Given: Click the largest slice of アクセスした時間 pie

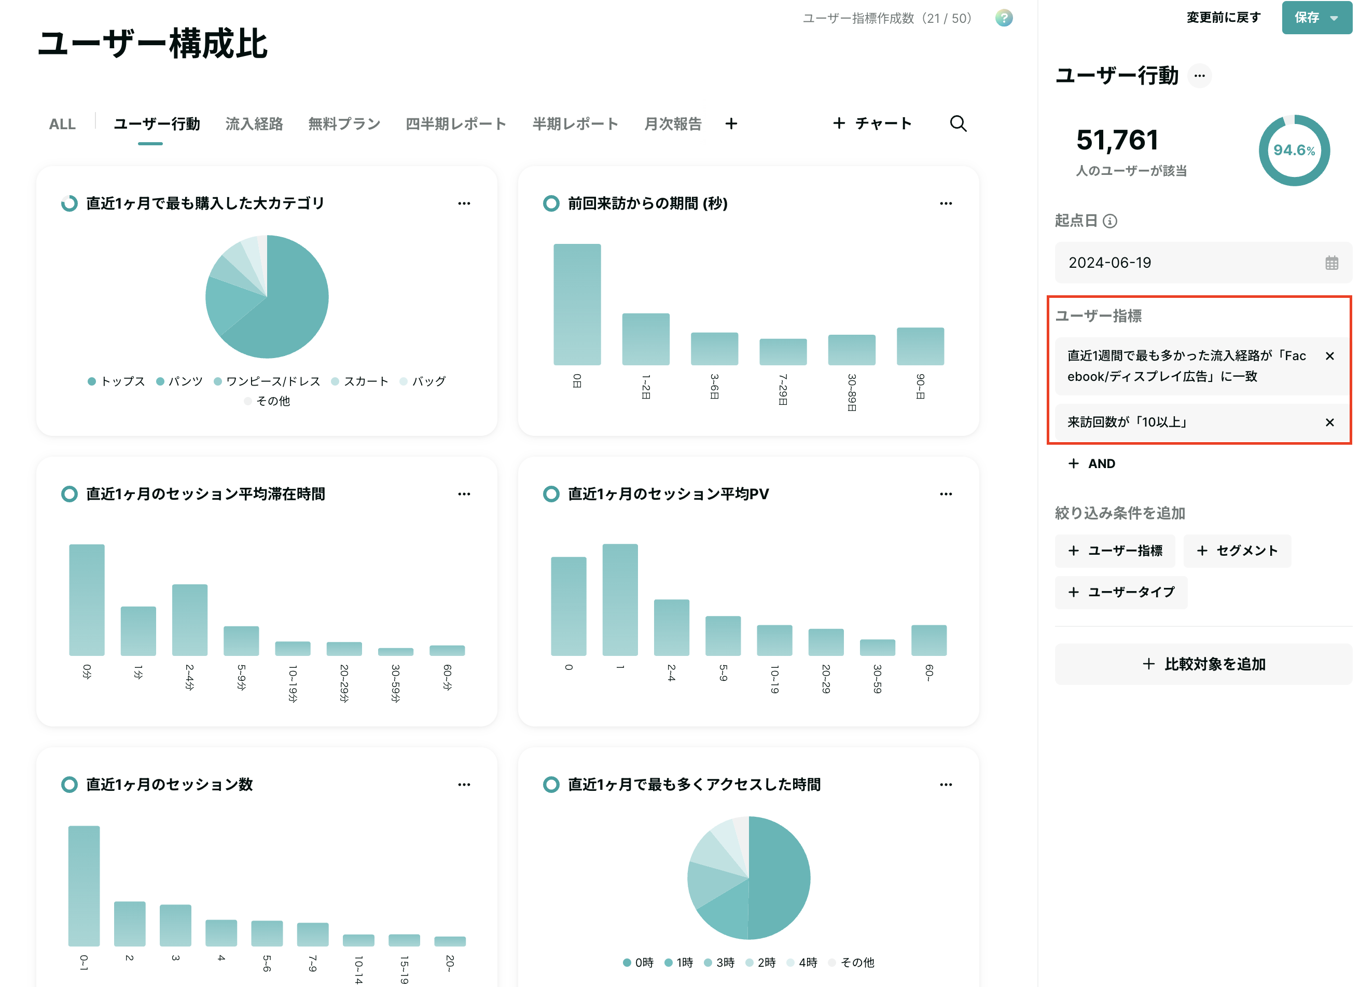Looking at the screenshot, I should pos(779,878).
